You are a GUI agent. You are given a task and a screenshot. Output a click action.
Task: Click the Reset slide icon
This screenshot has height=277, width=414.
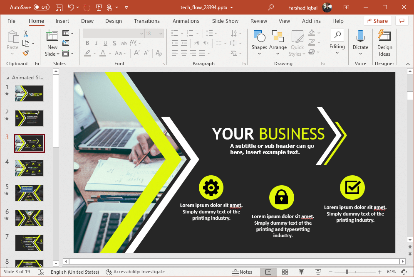(x=65, y=43)
